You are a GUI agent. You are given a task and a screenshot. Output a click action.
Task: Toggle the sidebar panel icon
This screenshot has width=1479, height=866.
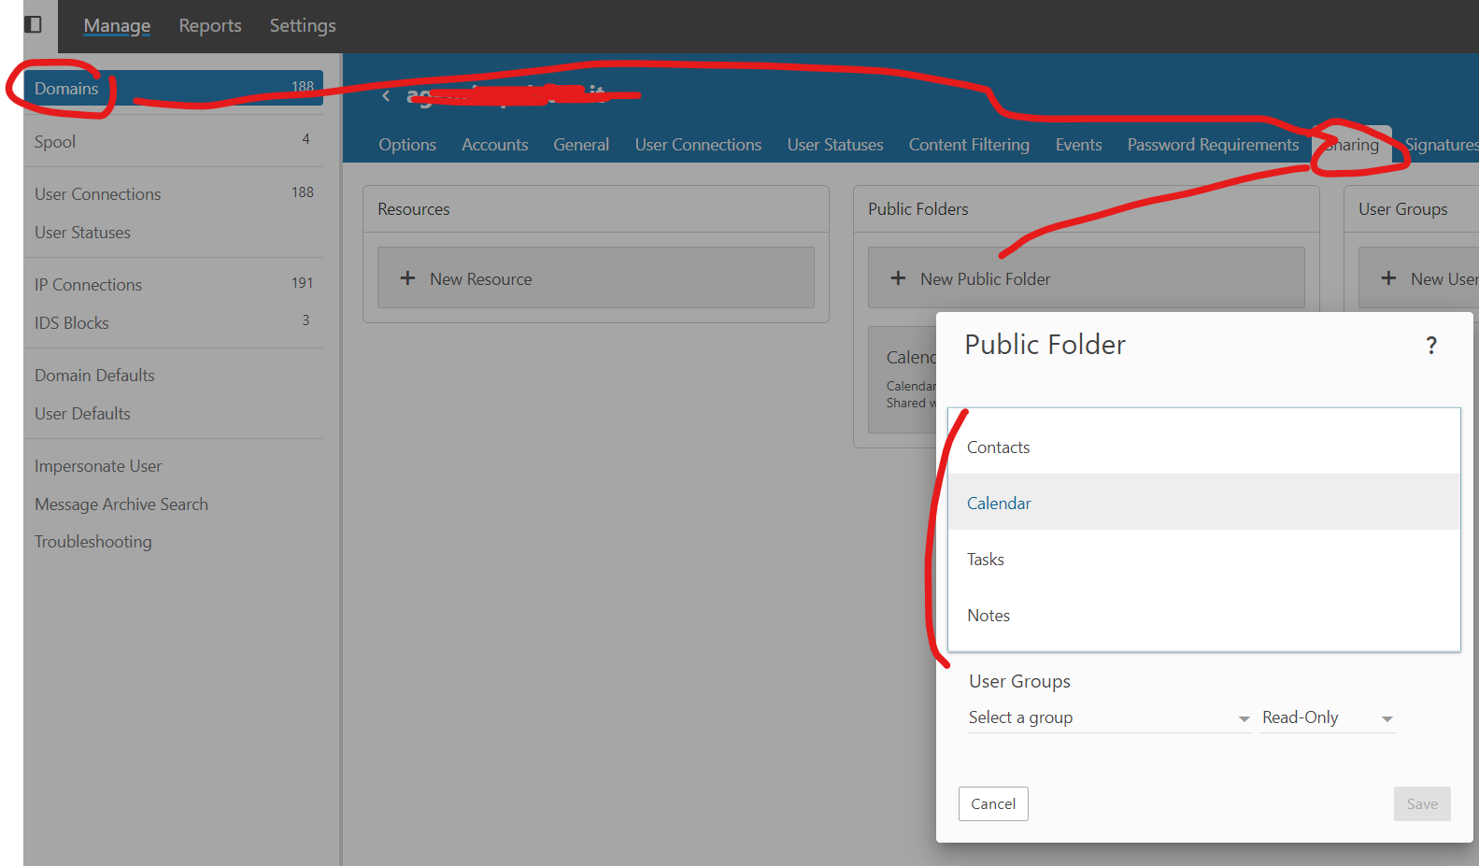point(33,24)
